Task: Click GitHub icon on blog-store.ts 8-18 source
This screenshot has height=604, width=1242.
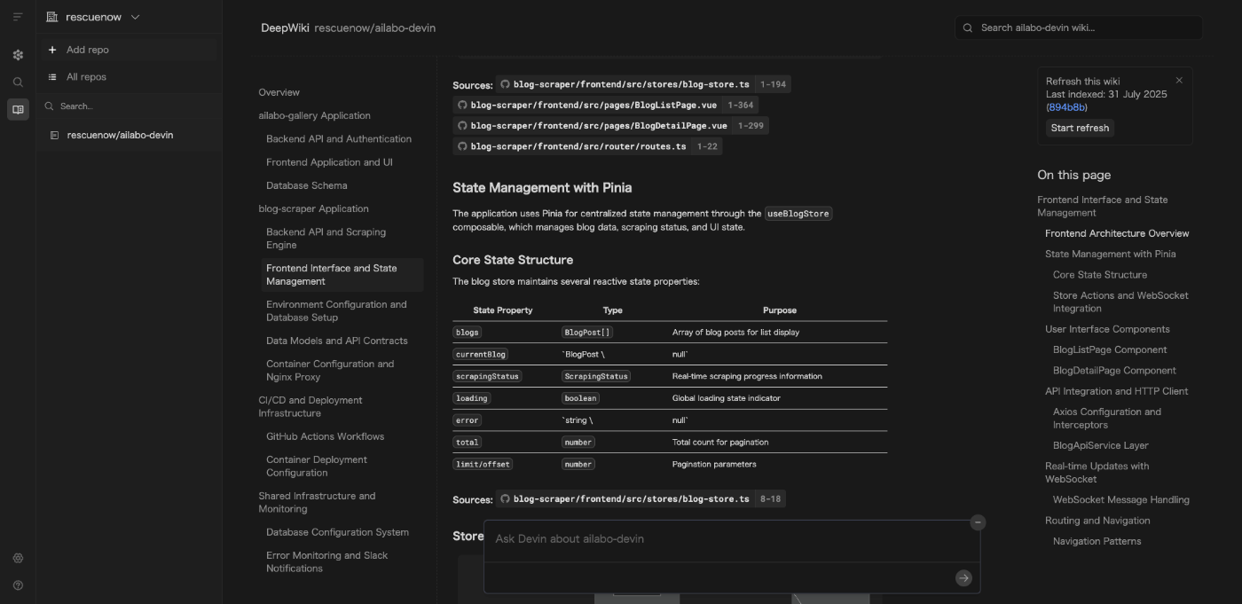Action: point(506,499)
